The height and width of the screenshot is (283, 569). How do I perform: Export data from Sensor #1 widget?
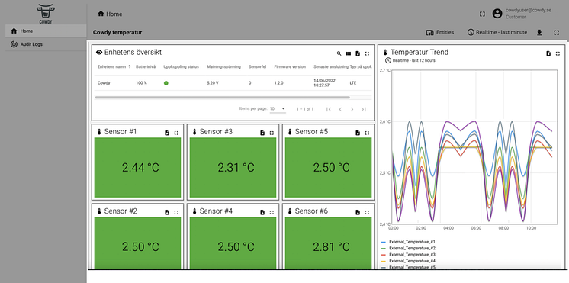167,133
